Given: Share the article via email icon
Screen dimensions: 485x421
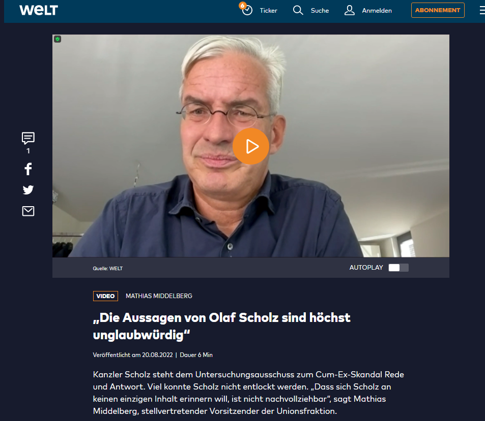Looking at the screenshot, I should 28,211.
